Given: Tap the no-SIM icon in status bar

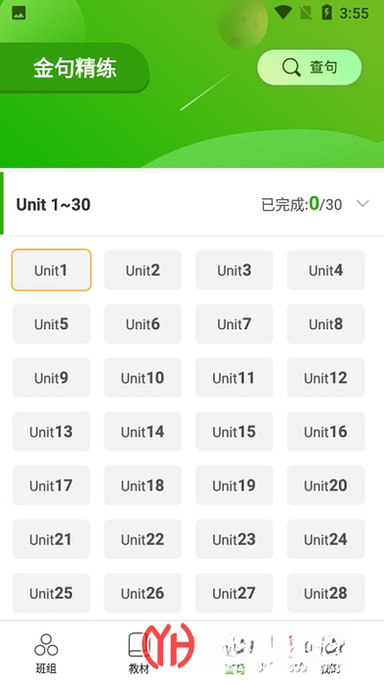Looking at the screenshot, I should [x=306, y=13].
